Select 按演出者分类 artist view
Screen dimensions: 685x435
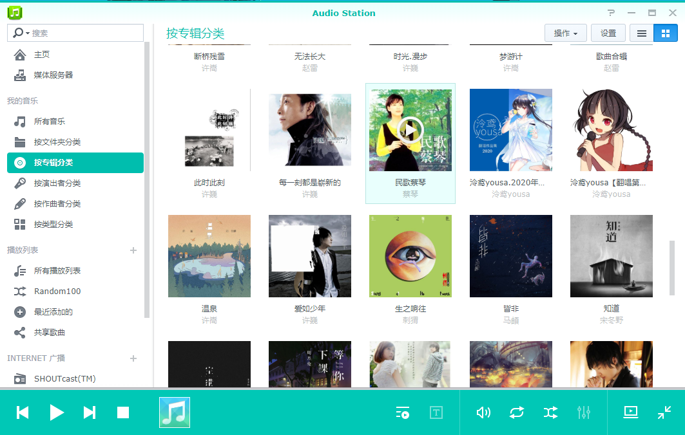click(x=75, y=183)
